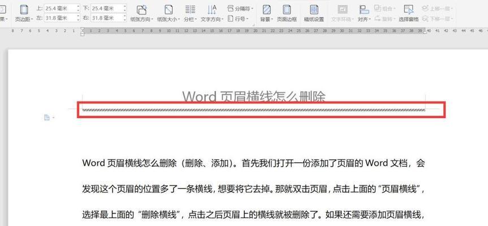Open the 对齐 align menu
Screen dimensions: 488x226
click(364, 13)
